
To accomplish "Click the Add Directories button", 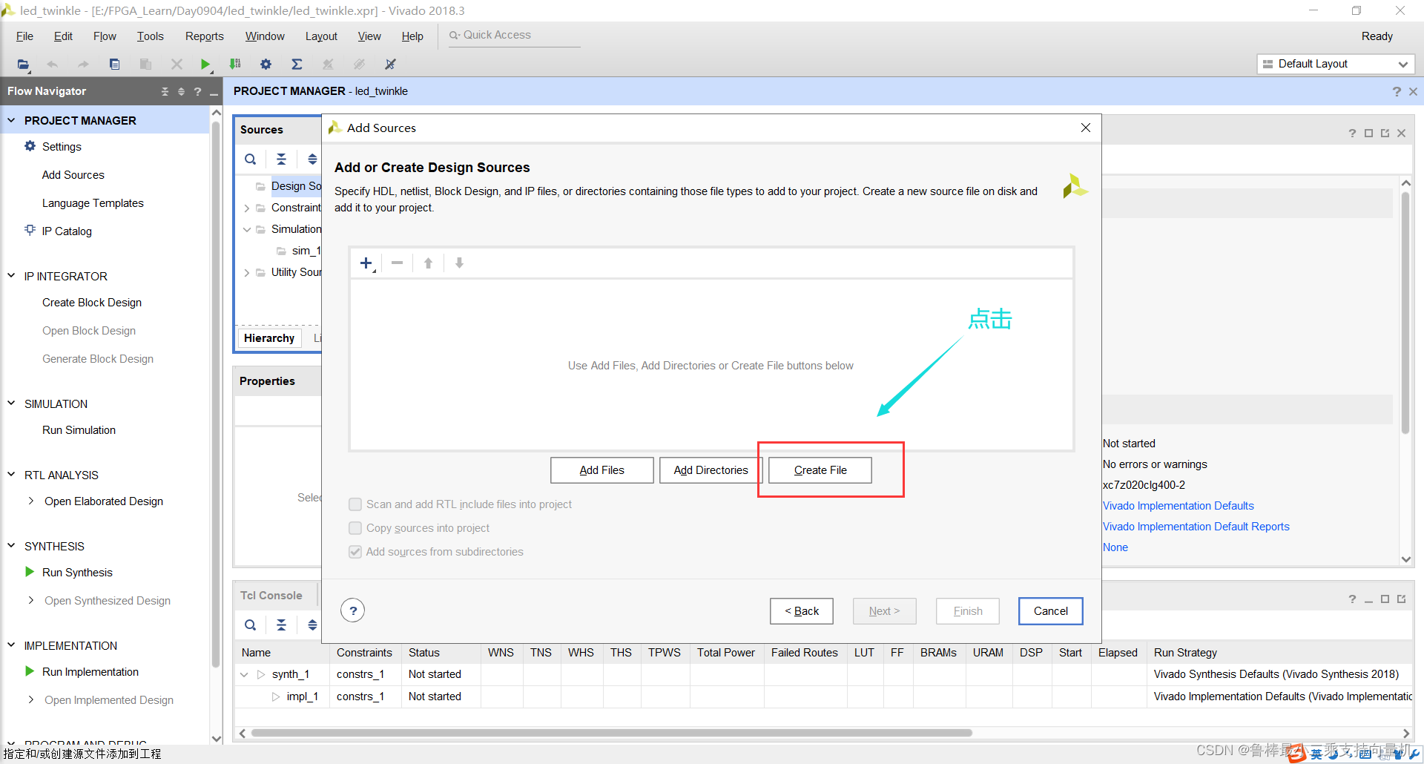I will [711, 470].
